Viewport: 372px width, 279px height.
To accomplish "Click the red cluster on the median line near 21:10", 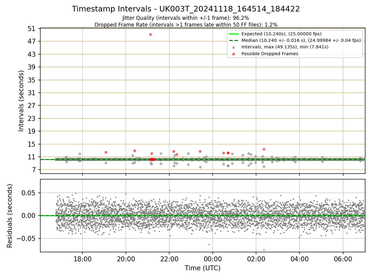I will [x=152, y=159].
